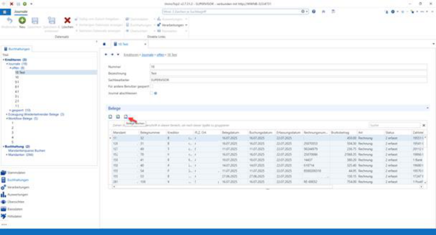436x235 pixels.
Task: Click the red X Löschen icon
Action: pos(67,21)
